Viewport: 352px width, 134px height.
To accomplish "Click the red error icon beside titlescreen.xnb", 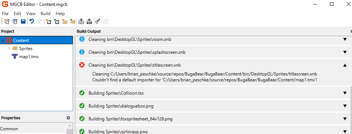I will pyautogui.click(x=82, y=65).
